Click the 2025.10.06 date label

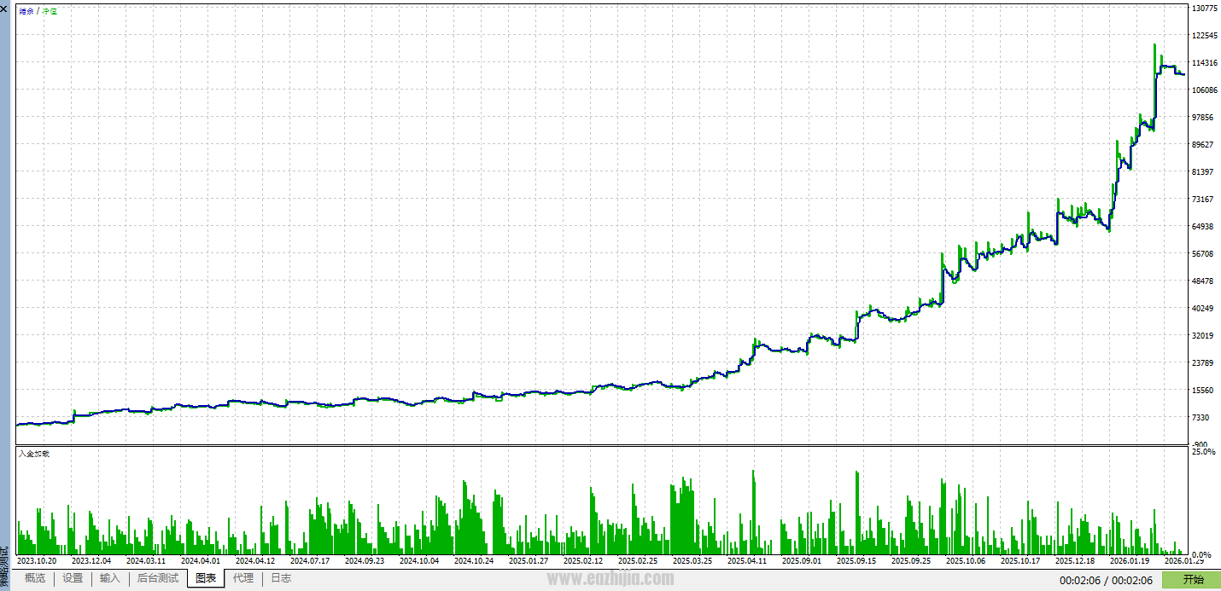966,561
